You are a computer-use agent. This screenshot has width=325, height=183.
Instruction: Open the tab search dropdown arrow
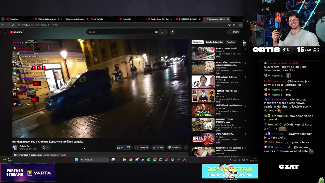tap(3, 19)
